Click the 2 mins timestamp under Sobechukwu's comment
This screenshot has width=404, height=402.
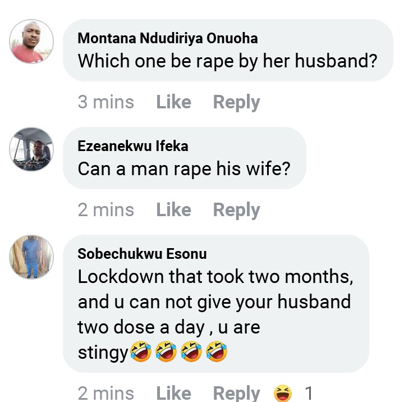click(x=106, y=393)
